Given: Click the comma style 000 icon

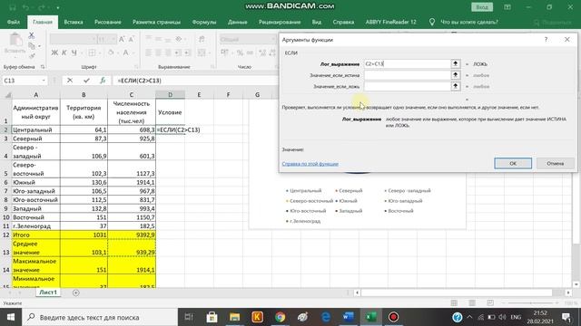Looking at the screenshot, I should pyautogui.click(x=251, y=53).
